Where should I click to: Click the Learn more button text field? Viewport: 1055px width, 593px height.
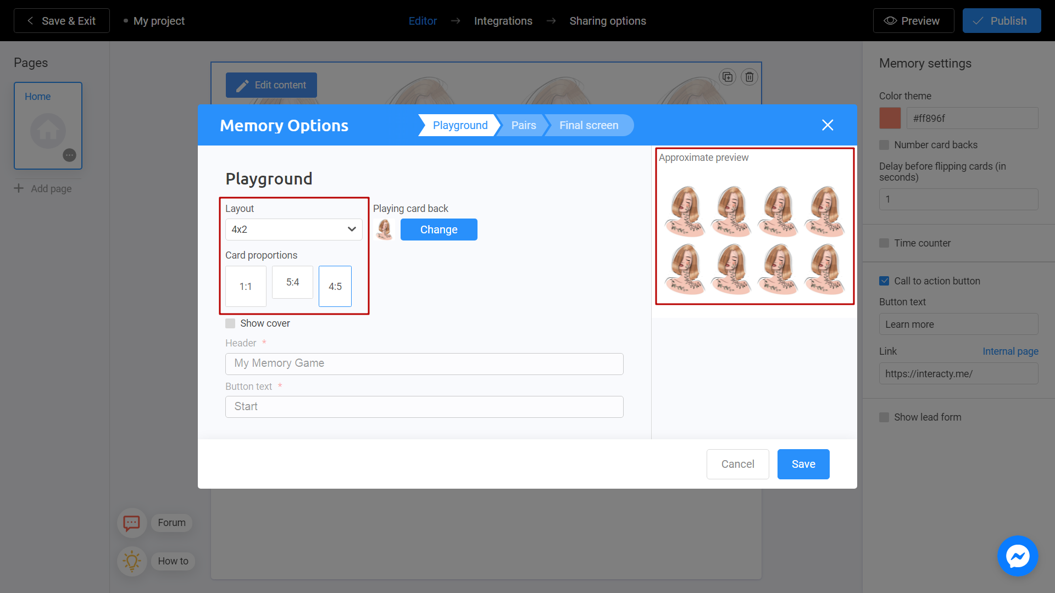tap(959, 325)
